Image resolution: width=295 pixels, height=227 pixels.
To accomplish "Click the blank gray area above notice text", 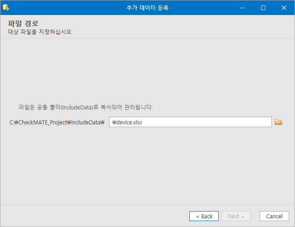I will (147, 72).
